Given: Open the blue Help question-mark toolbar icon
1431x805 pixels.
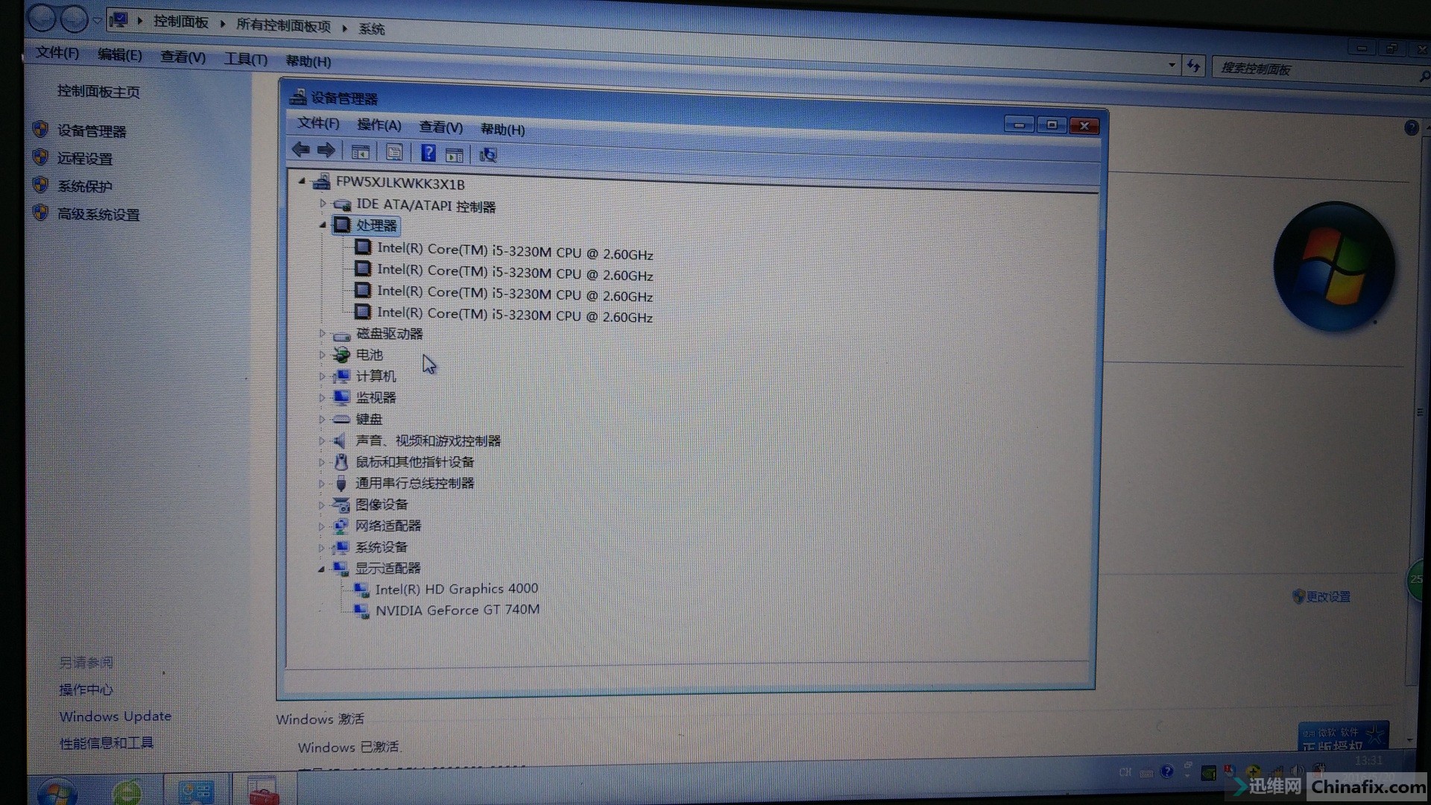Looking at the screenshot, I should click(429, 154).
